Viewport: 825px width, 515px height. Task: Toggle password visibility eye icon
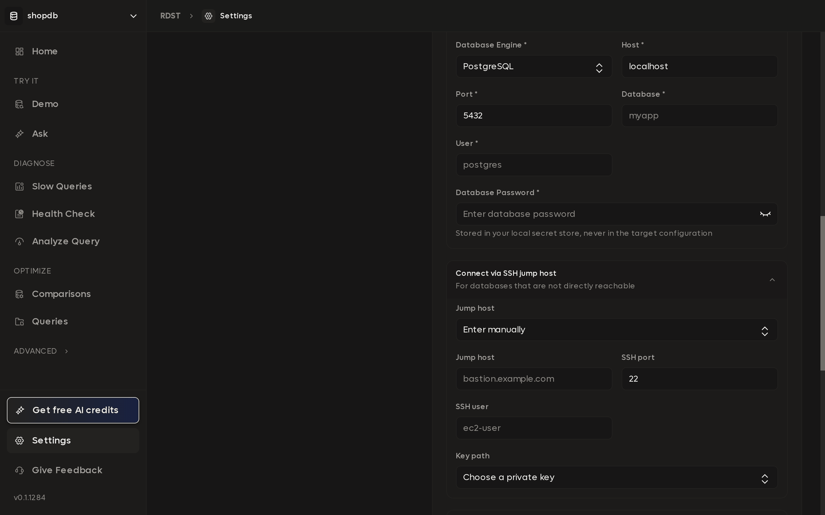tap(765, 214)
